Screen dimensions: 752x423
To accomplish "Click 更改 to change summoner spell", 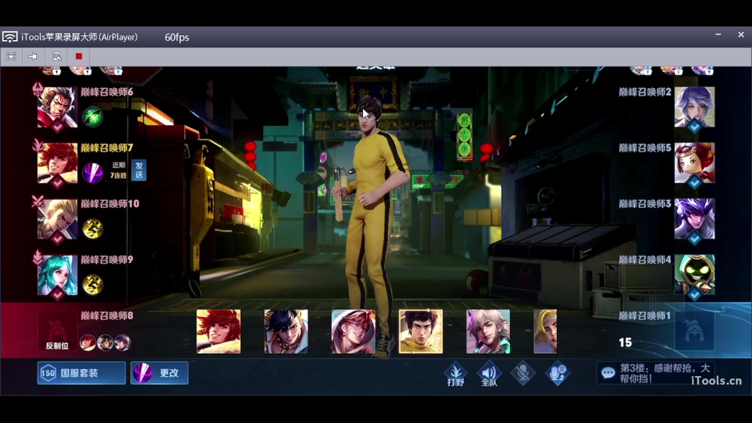I will coord(159,373).
